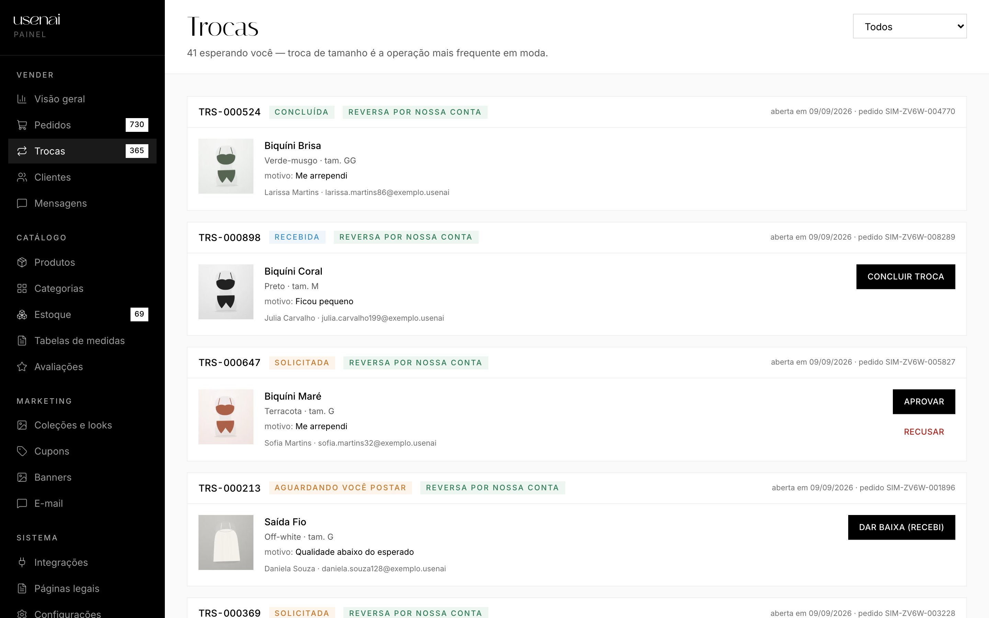
Task: Open the Páginas legais menu item
Action: click(82, 588)
